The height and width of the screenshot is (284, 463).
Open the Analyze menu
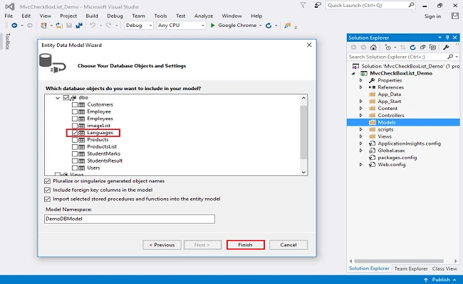[204, 16]
